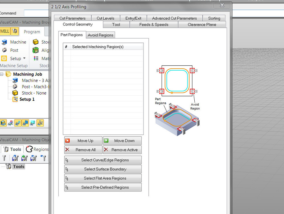Viewport: 284px width, 214px height.
Task: Open the MILL menu button
Action: click(5, 32)
